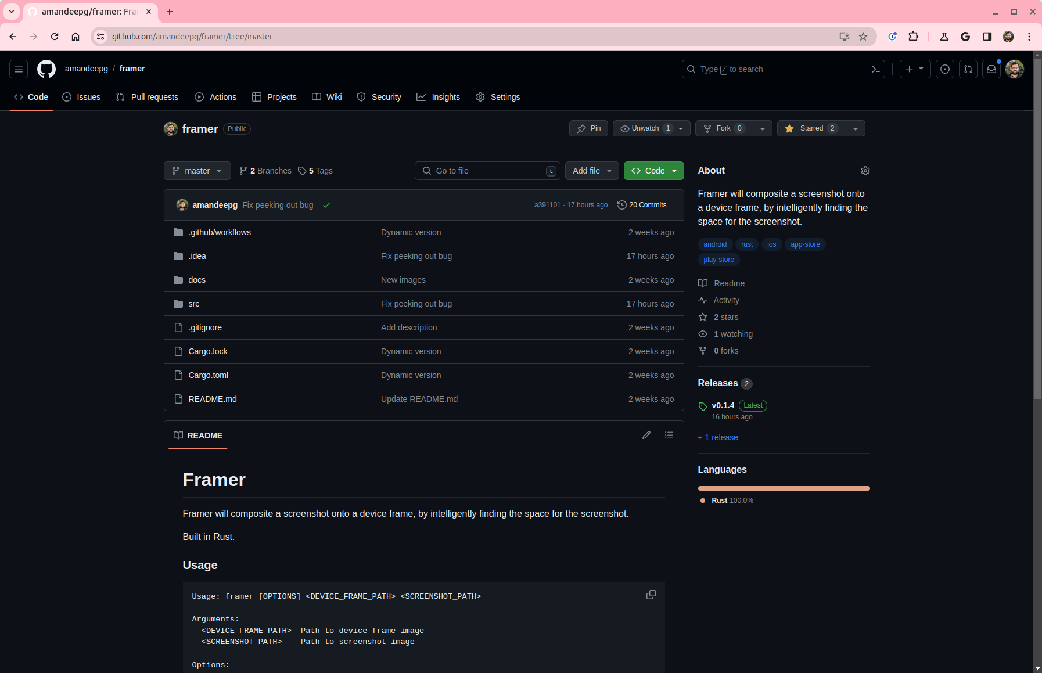Click the android topic tag
This screenshot has height=673, width=1042.
pos(715,244)
